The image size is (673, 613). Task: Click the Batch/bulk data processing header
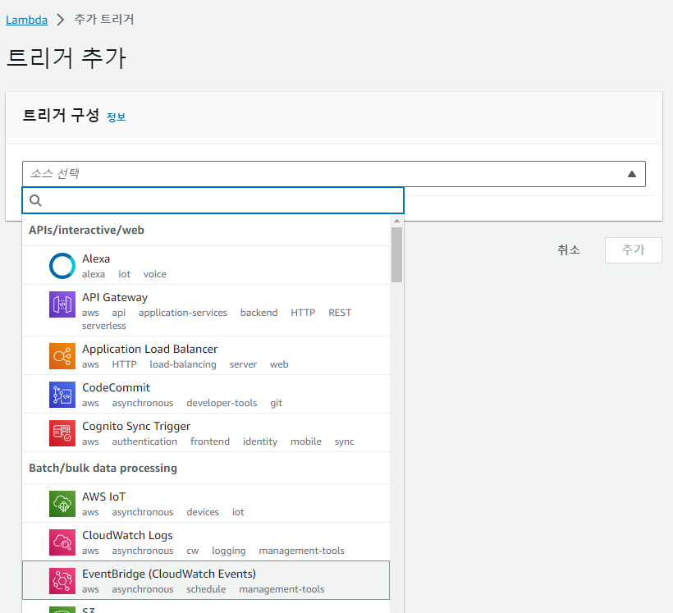click(103, 468)
